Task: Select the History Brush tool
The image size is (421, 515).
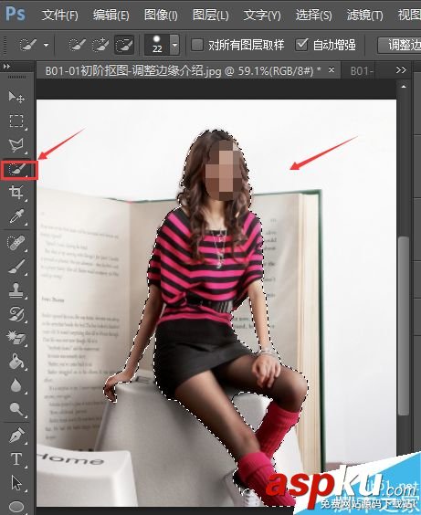Action: [x=16, y=314]
